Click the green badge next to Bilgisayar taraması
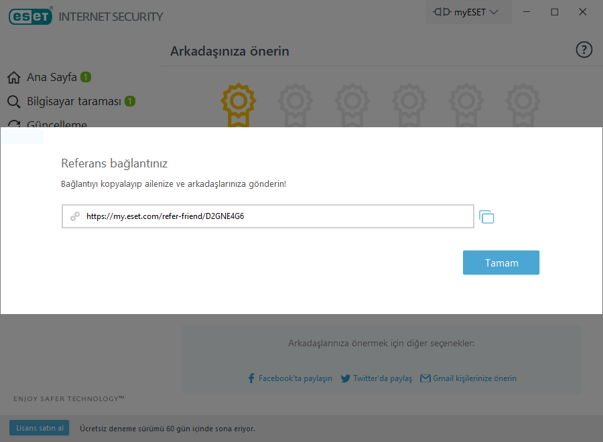Screen dimensions: 603x442 [130, 102]
